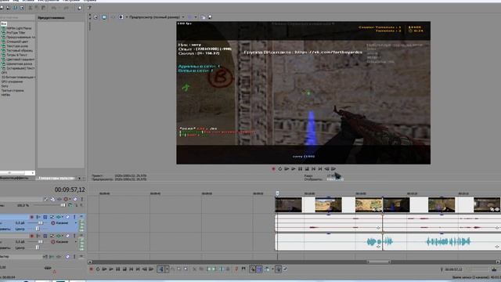Go to start on timeline transport
The image size is (501, 282).
132,269
